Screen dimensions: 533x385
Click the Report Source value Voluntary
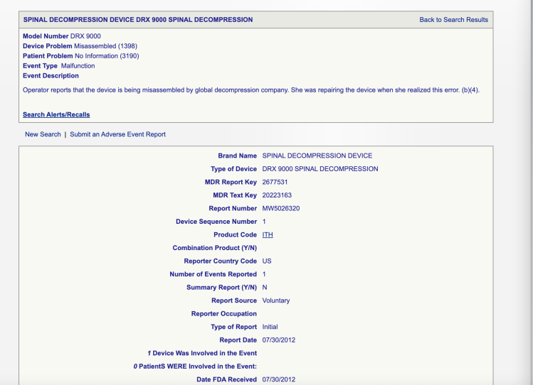[276, 300]
